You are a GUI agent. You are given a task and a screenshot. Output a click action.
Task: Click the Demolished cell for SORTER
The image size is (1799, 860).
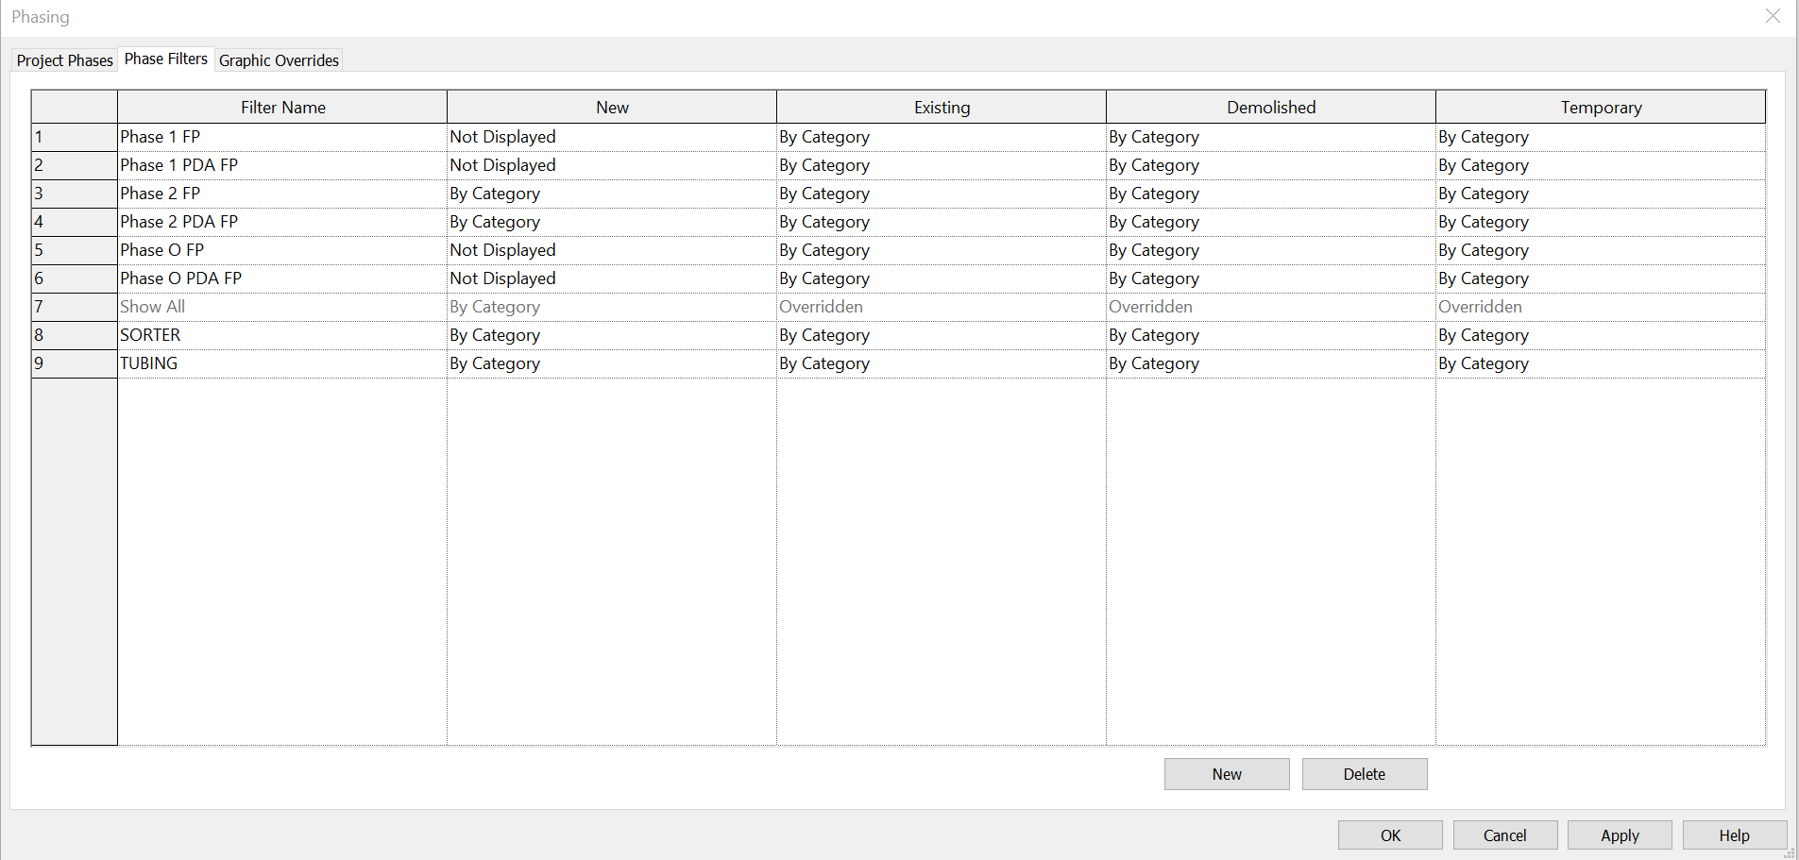pyautogui.click(x=1271, y=335)
